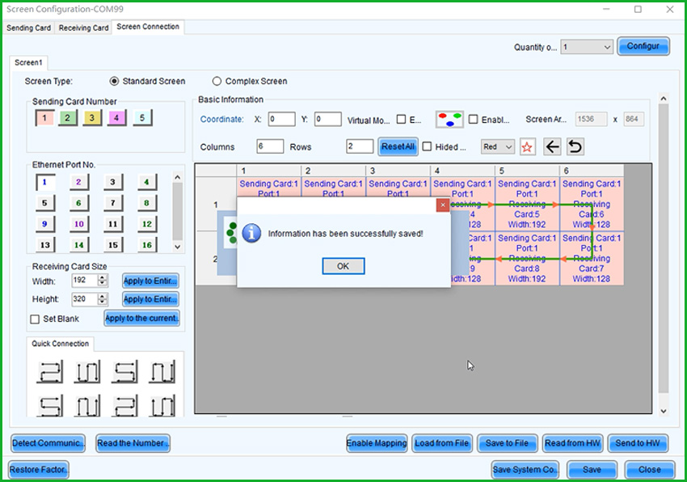Open the Quantity dropdown
The image size is (687, 482).
tap(587, 46)
